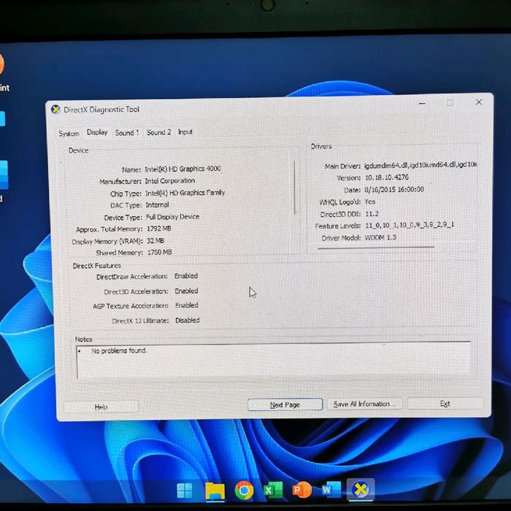
Task: Launch PowerPoint from the taskbar
Action: [301, 490]
